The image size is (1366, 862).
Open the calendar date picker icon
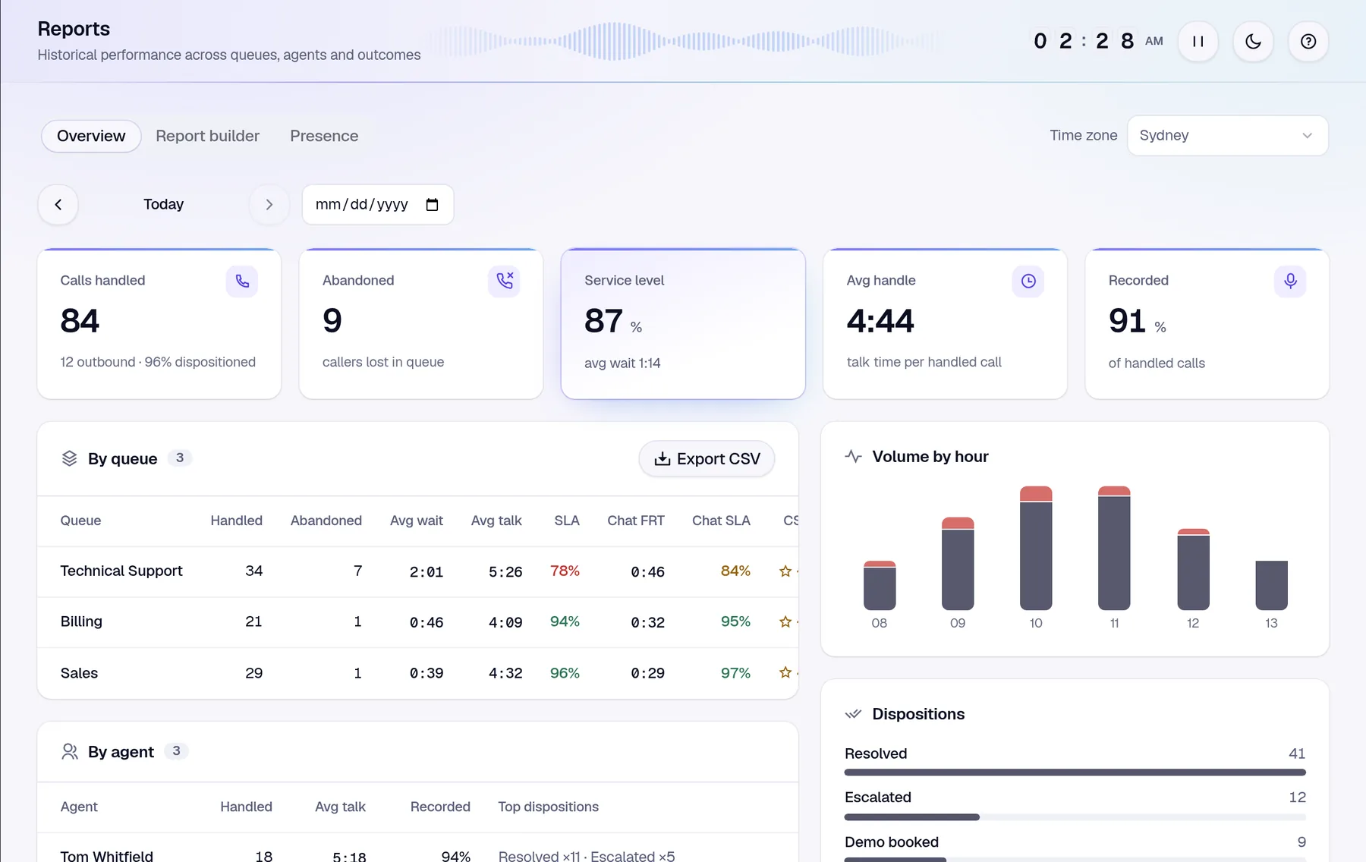pos(433,205)
